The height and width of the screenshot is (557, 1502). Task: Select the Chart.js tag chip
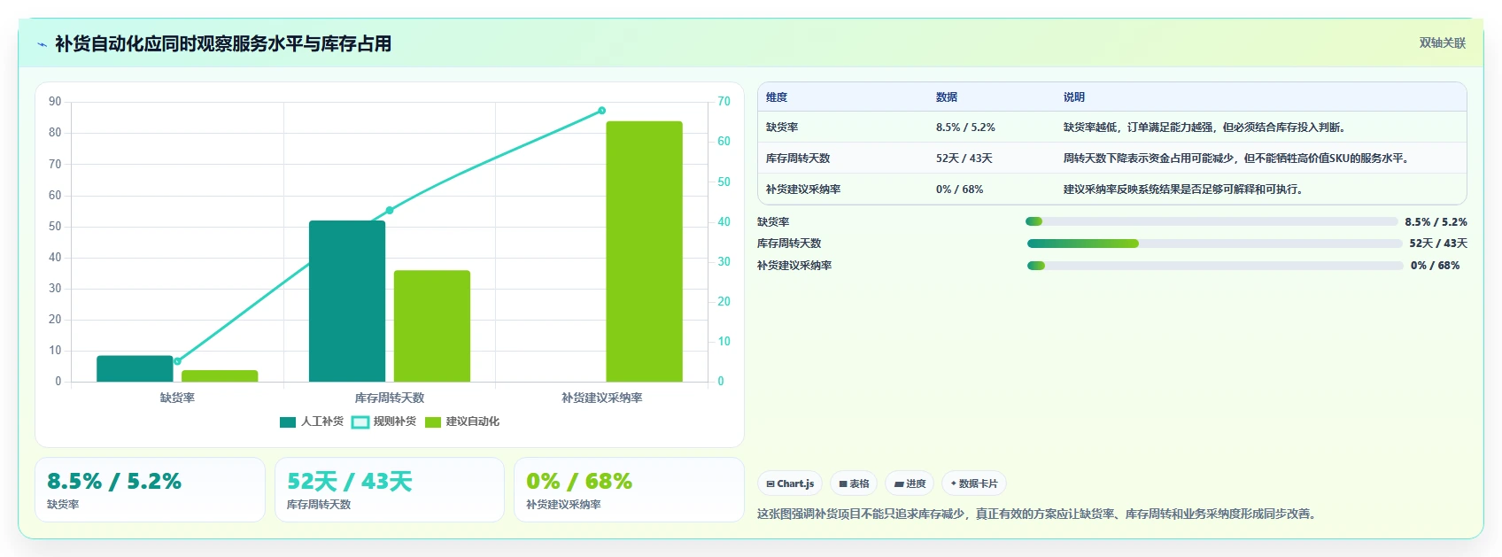click(790, 484)
